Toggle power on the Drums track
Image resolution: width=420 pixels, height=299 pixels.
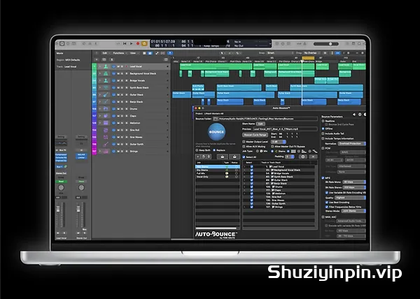pyautogui.click(x=113, y=109)
